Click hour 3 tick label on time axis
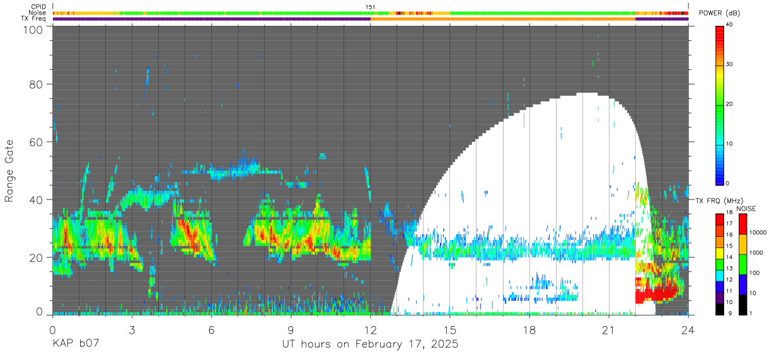 coord(132,329)
